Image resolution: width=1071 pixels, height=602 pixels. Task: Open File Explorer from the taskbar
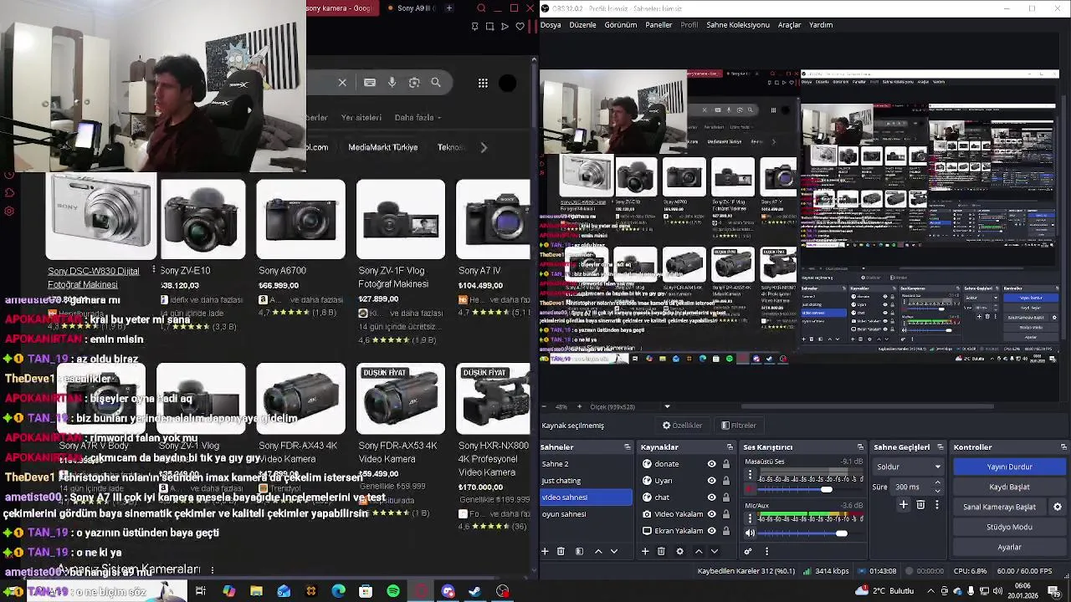click(256, 591)
